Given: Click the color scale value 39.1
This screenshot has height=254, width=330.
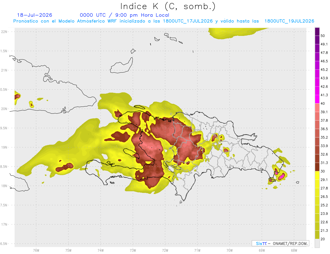Looking at the screenshot, I should click(324, 112).
